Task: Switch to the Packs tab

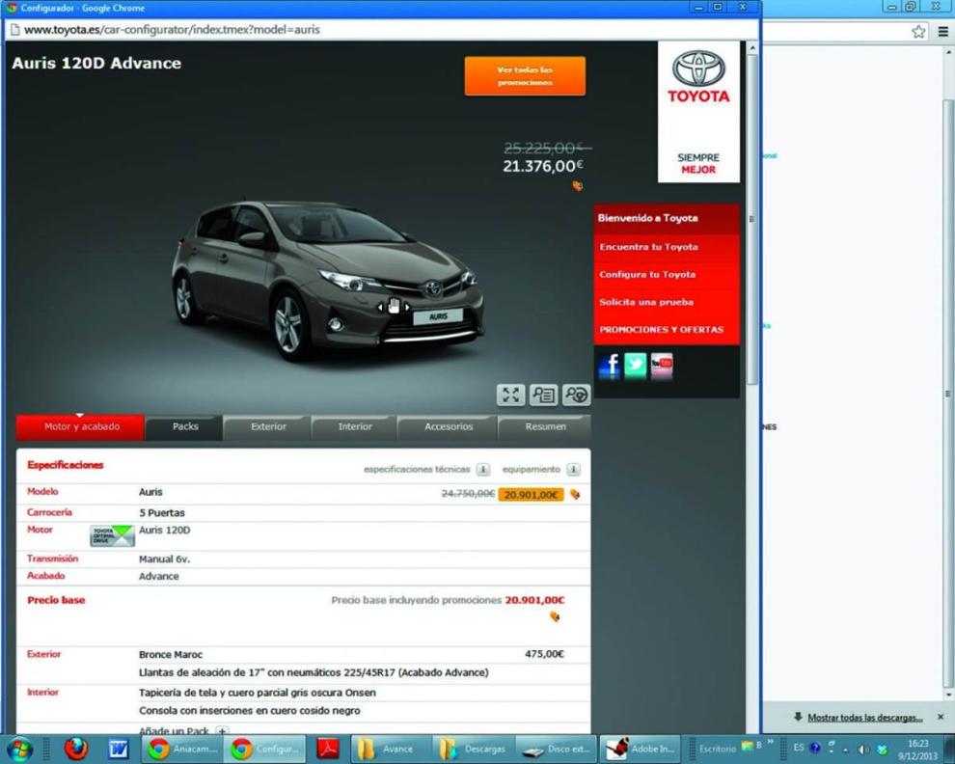Action: tap(185, 427)
